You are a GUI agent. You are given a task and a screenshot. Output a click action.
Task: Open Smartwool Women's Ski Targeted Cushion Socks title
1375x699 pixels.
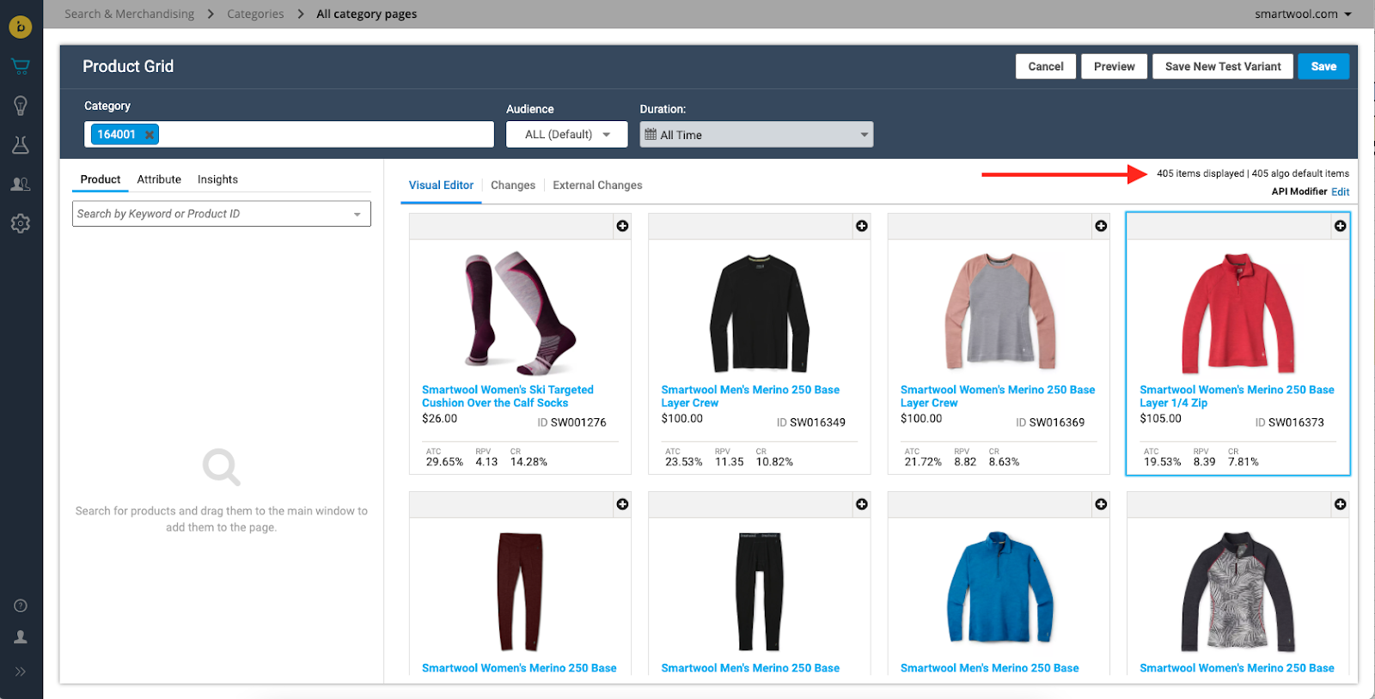coord(507,396)
